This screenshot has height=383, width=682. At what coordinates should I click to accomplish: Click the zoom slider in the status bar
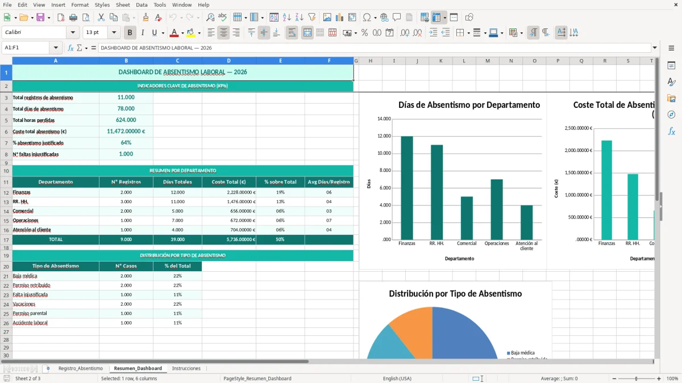click(x=636, y=378)
